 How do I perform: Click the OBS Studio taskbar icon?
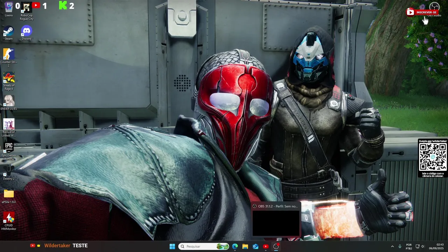click(276, 246)
